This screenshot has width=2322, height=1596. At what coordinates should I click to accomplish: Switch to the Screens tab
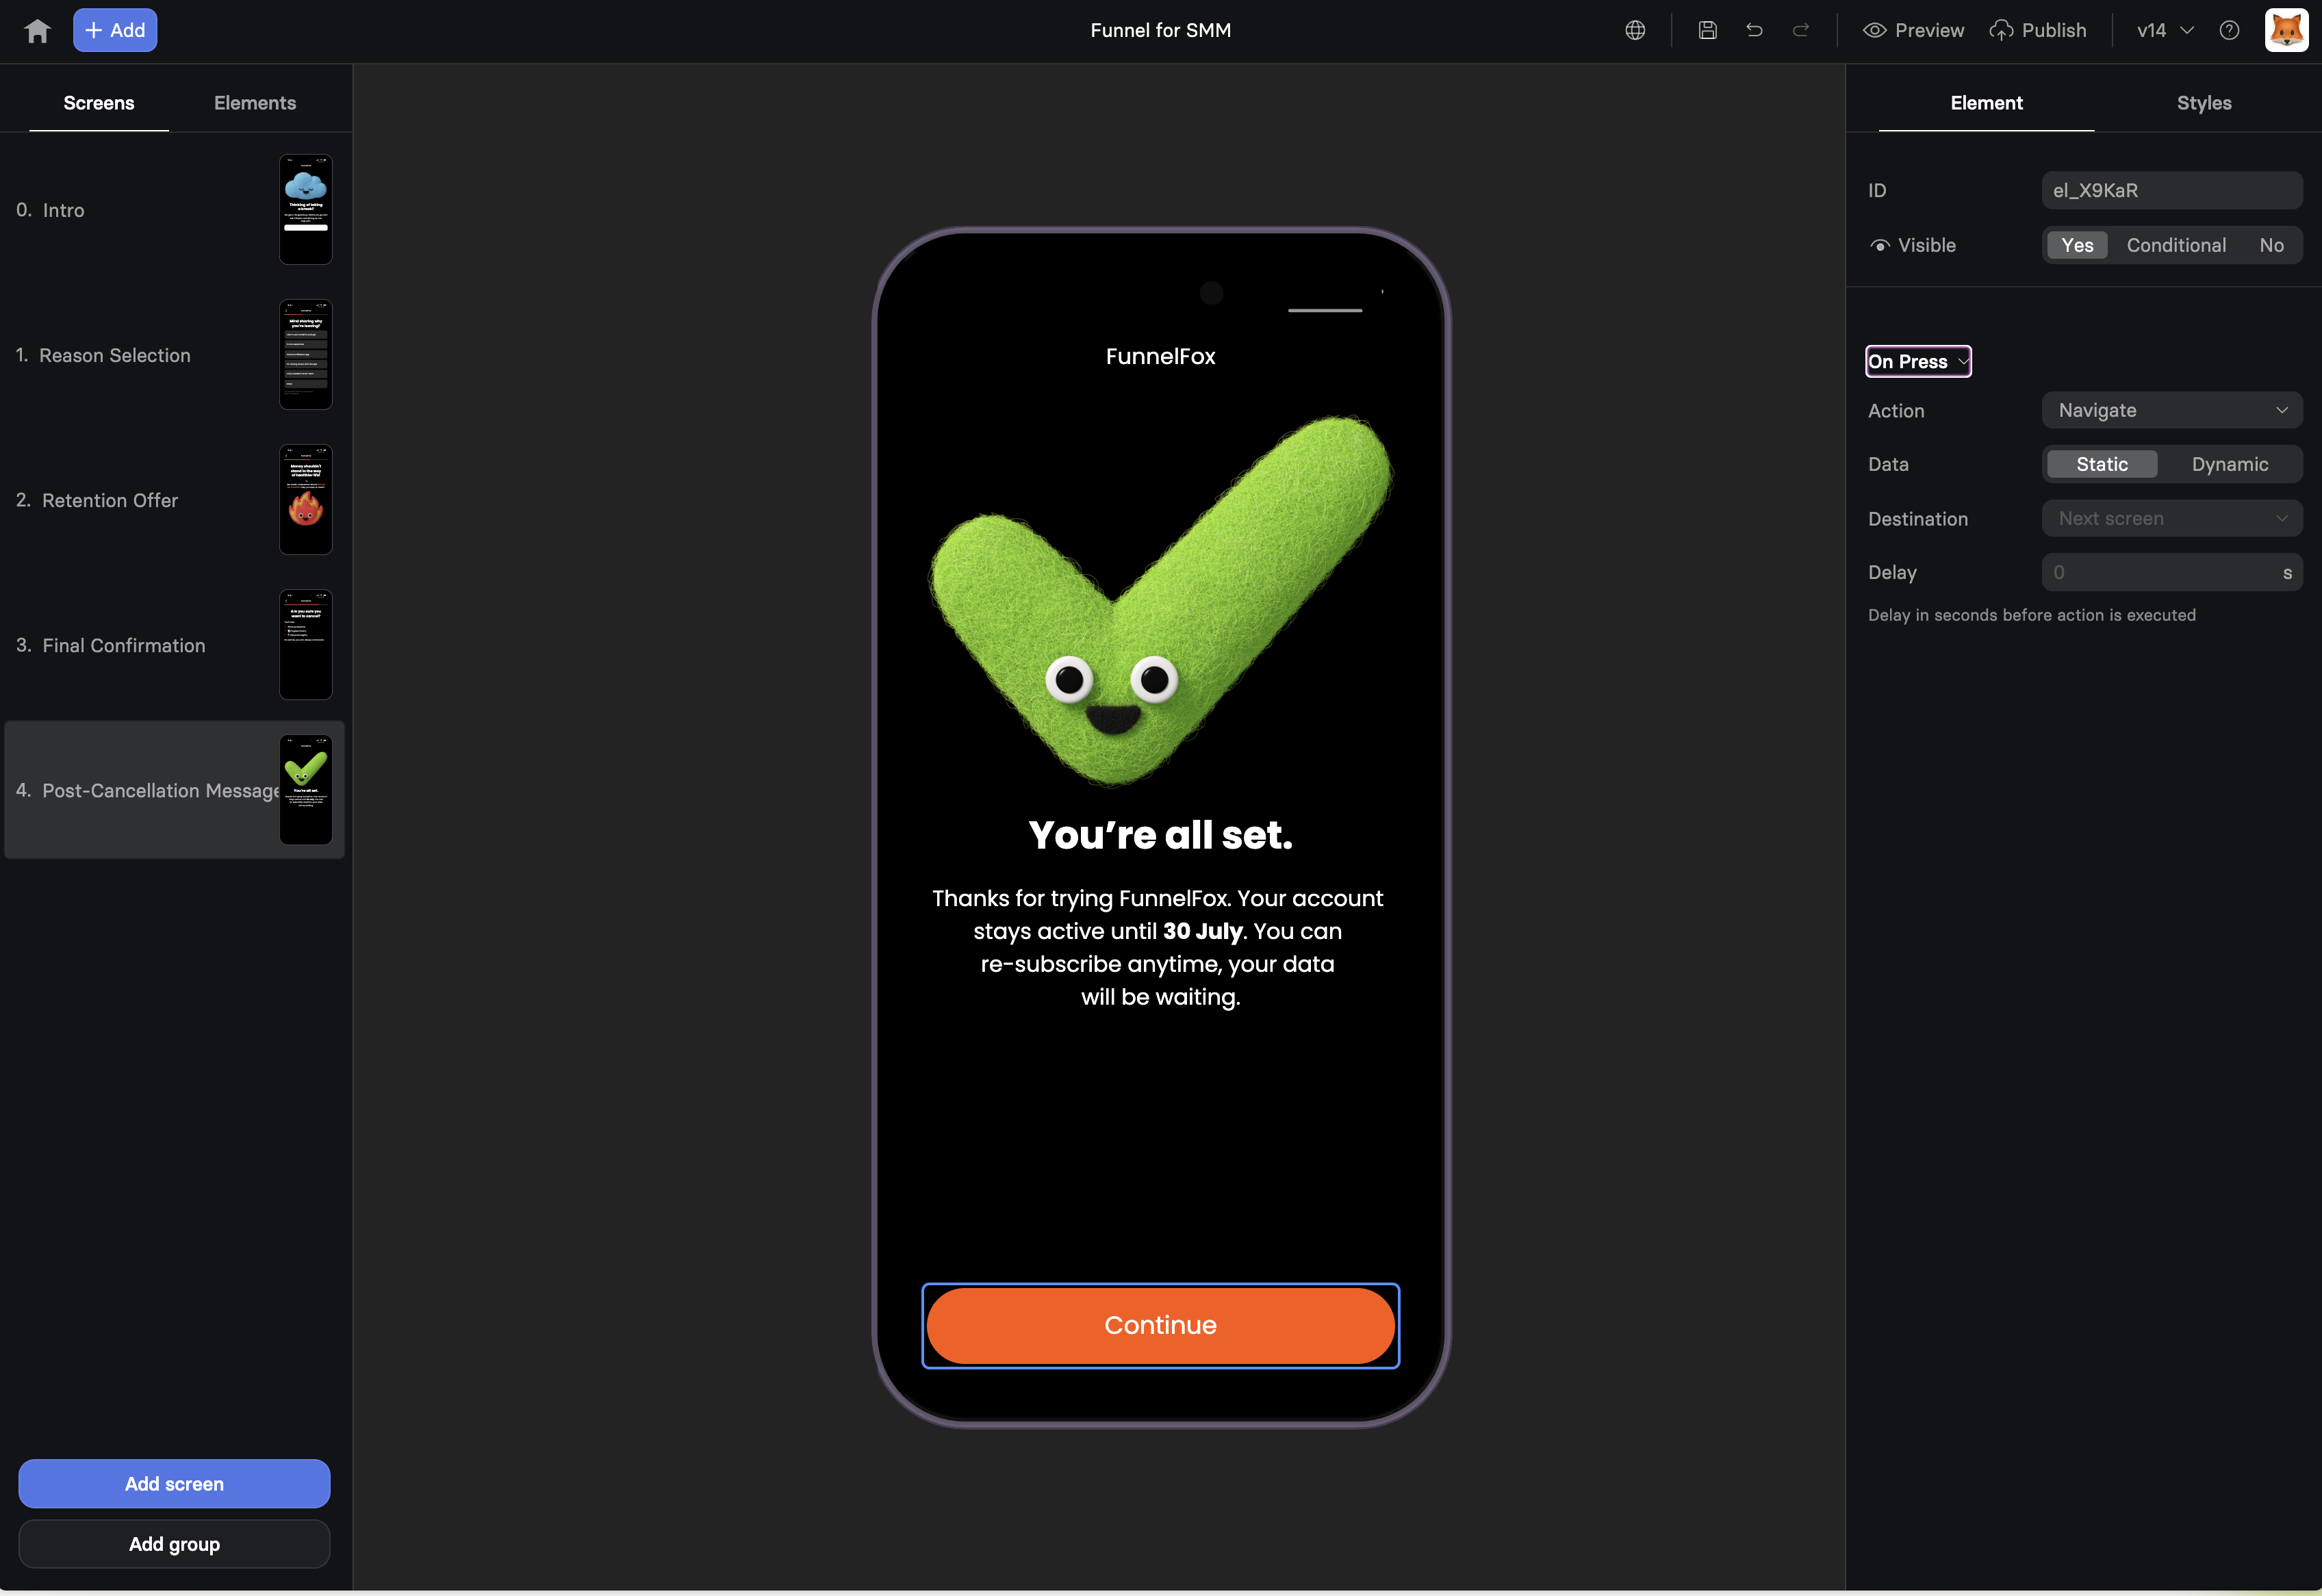(99, 103)
